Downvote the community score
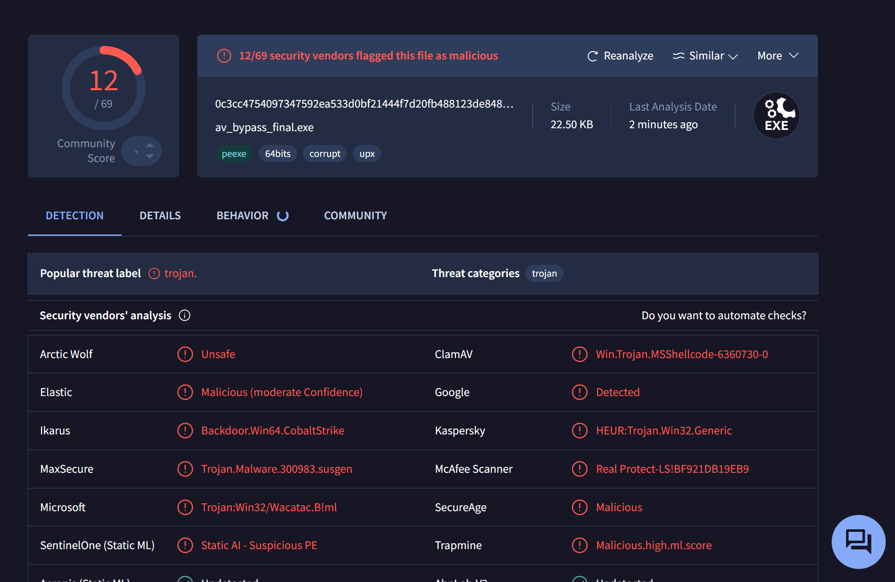Viewport: 895px width, 582px height. (x=150, y=156)
